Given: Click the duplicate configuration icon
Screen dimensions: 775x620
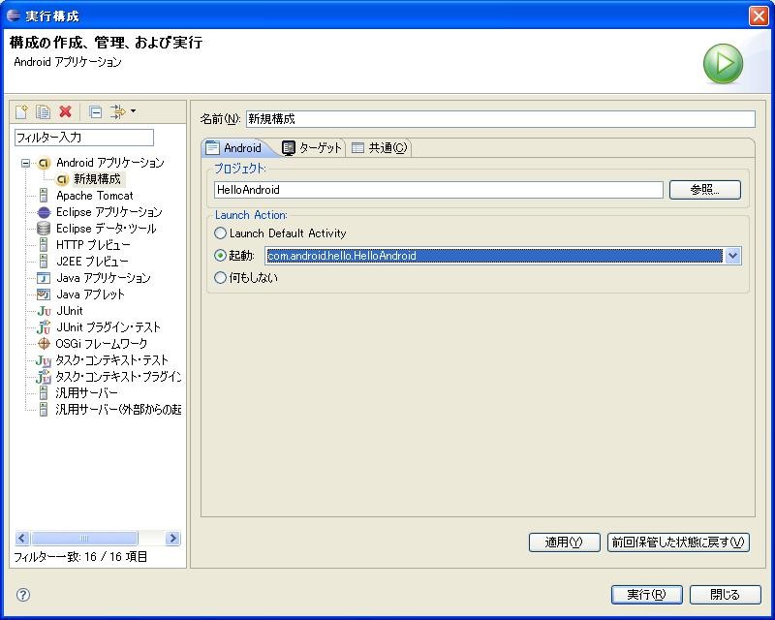Looking at the screenshot, I should pyautogui.click(x=42, y=111).
